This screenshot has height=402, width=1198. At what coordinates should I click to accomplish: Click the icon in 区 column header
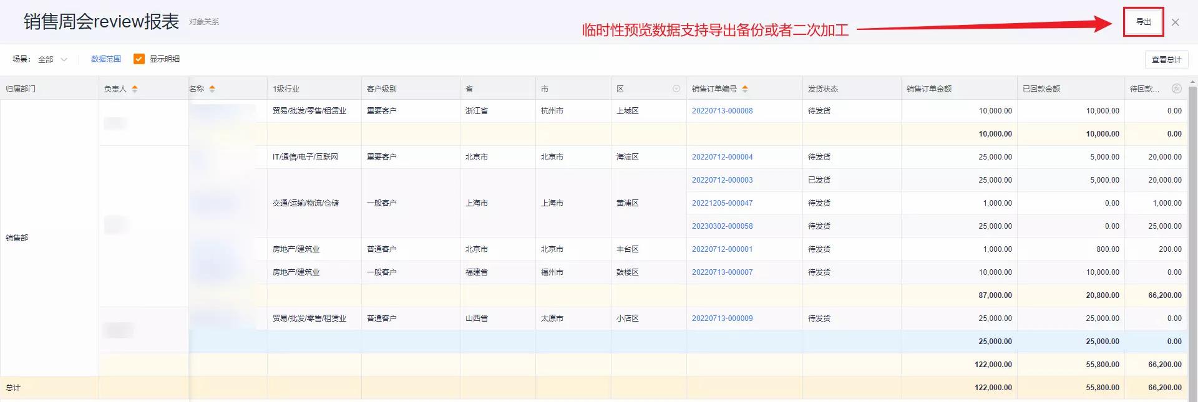click(x=676, y=89)
